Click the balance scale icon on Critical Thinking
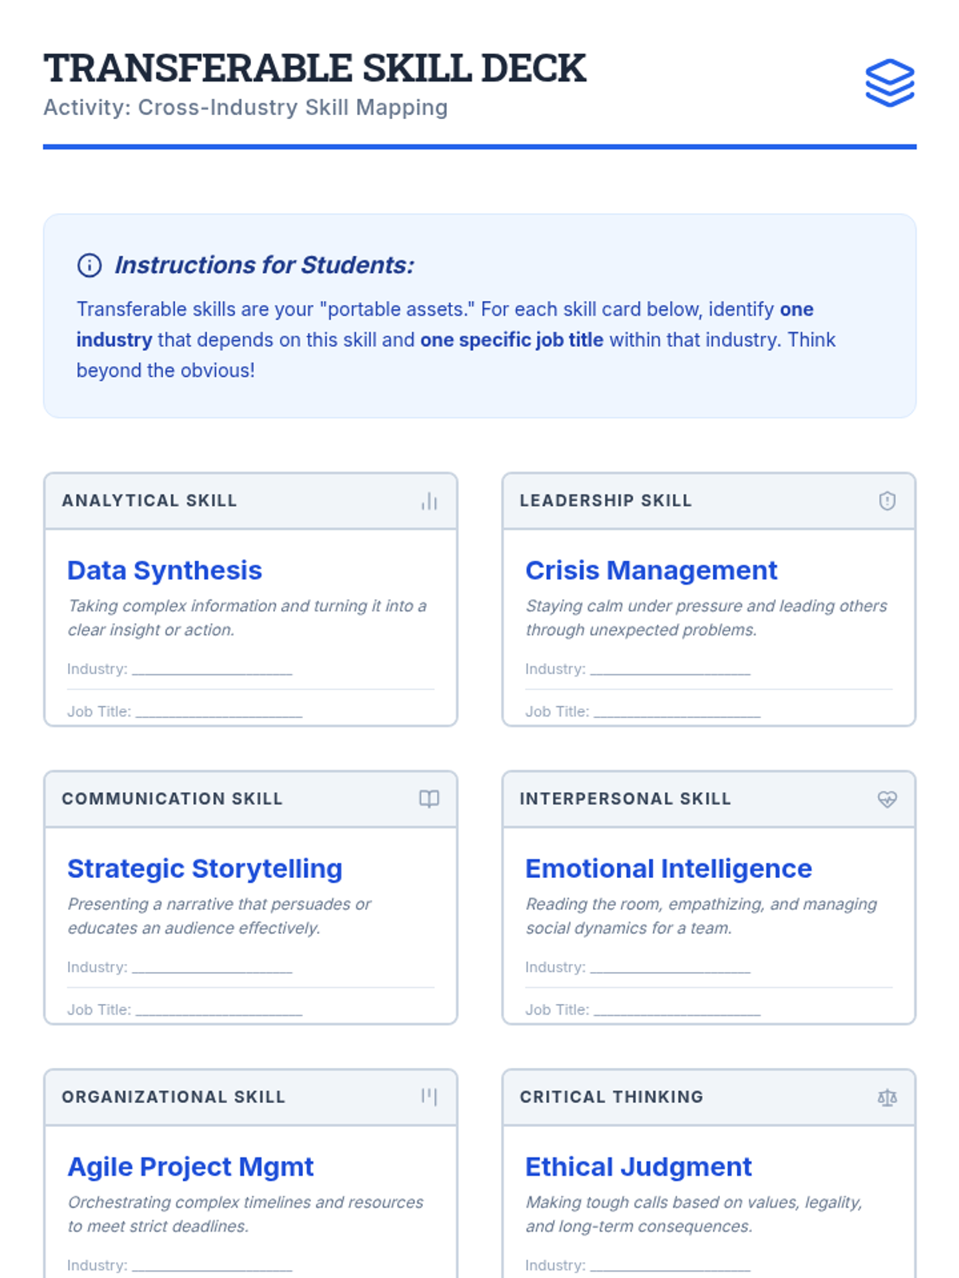Viewport: 959px width, 1278px height. (887, 1097)
